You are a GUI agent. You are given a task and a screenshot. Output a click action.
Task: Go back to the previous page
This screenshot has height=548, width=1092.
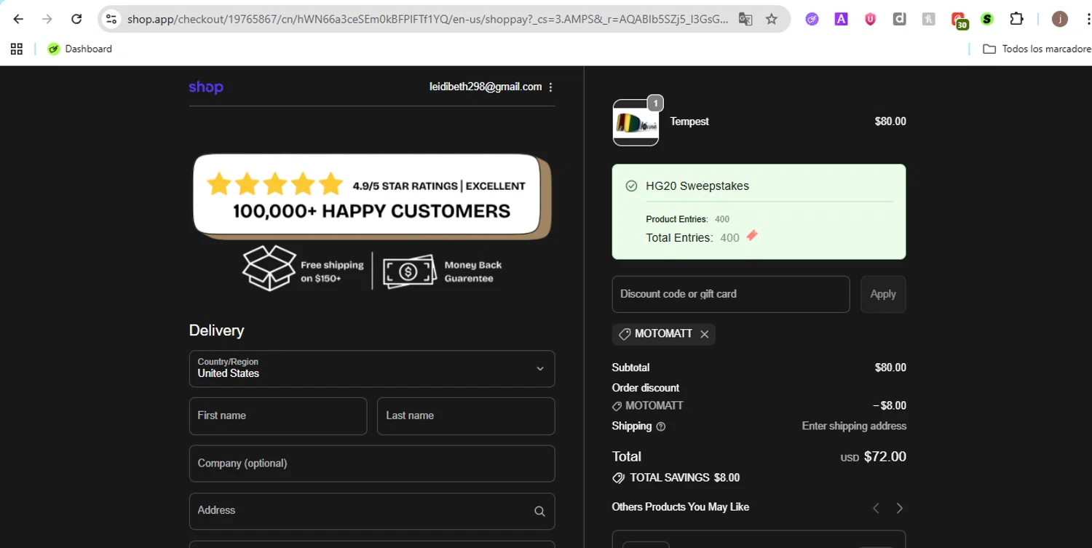point(18,20)
